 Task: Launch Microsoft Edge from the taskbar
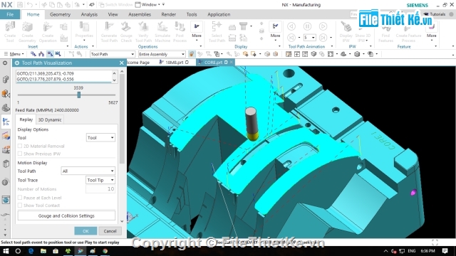point(31,251)
